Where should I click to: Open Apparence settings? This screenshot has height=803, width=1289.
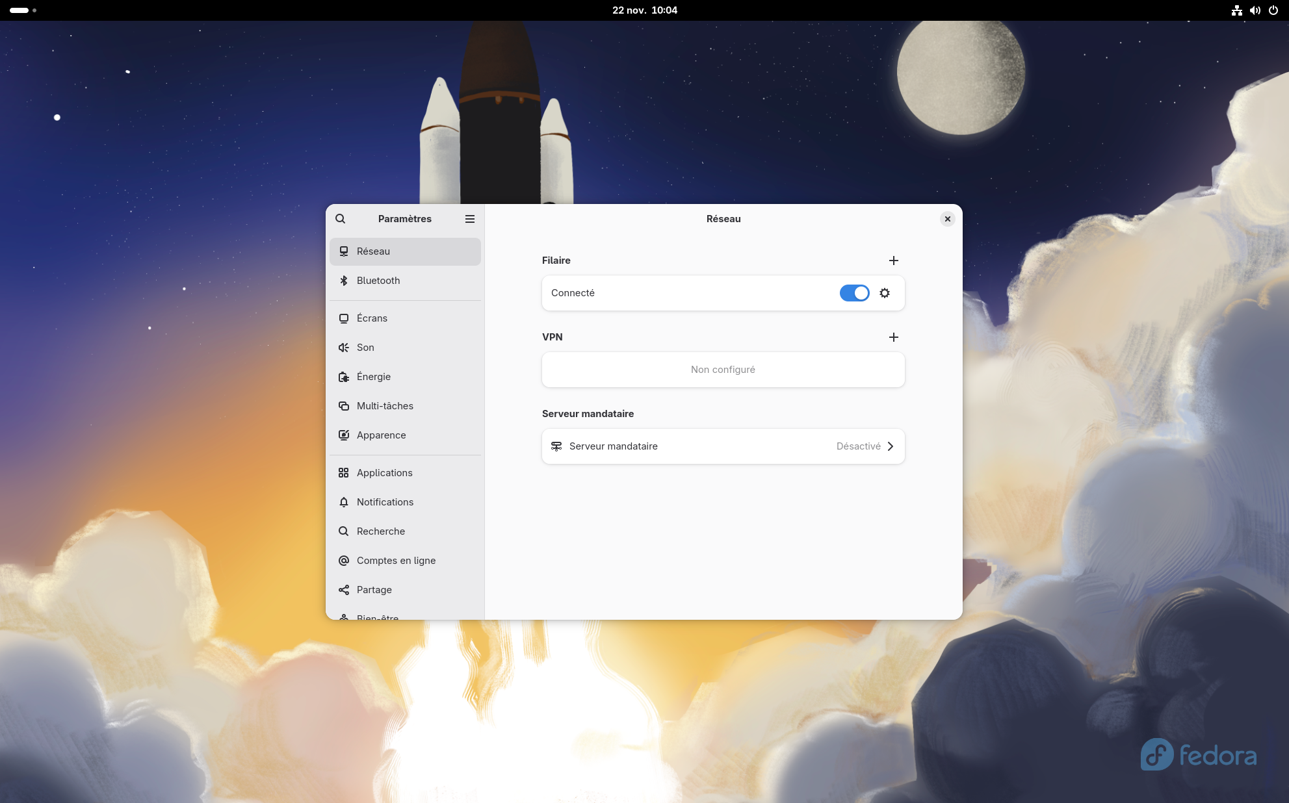381,435
